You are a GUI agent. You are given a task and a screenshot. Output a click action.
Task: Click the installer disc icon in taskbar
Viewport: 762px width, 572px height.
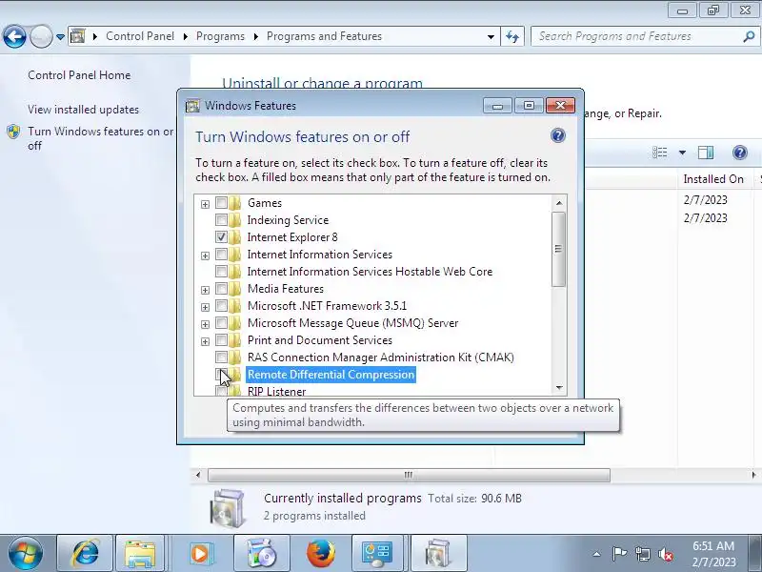click(261, 553)
